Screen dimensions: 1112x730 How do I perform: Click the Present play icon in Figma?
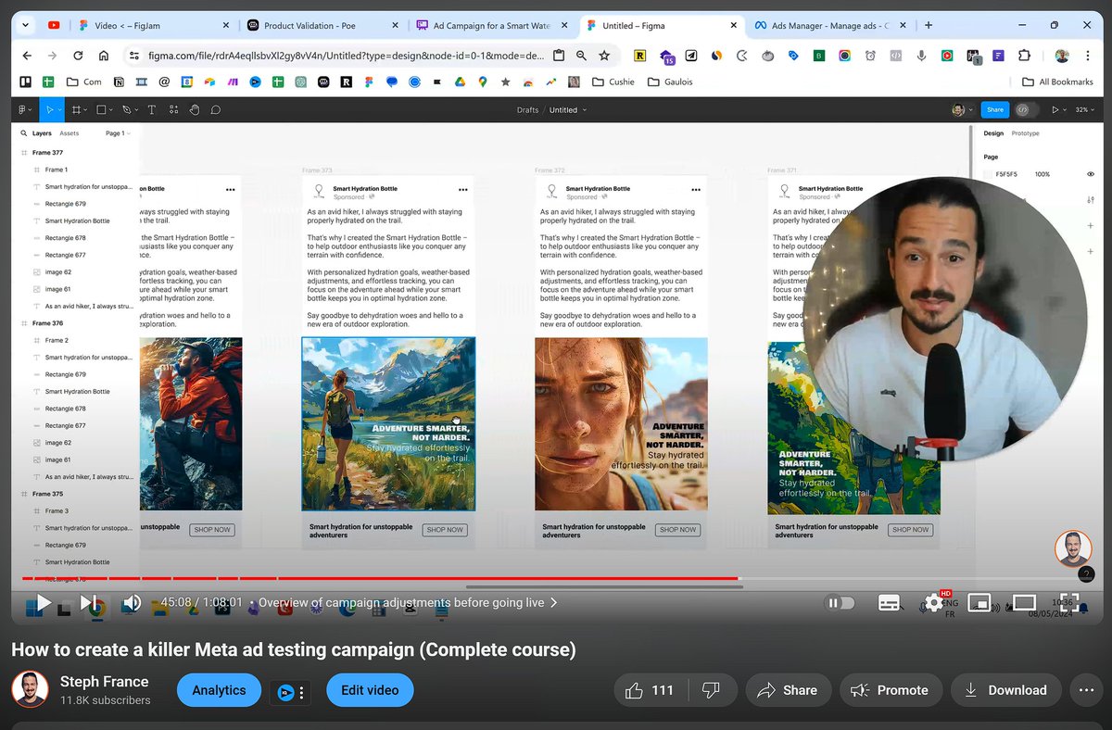pos(1055,109)
